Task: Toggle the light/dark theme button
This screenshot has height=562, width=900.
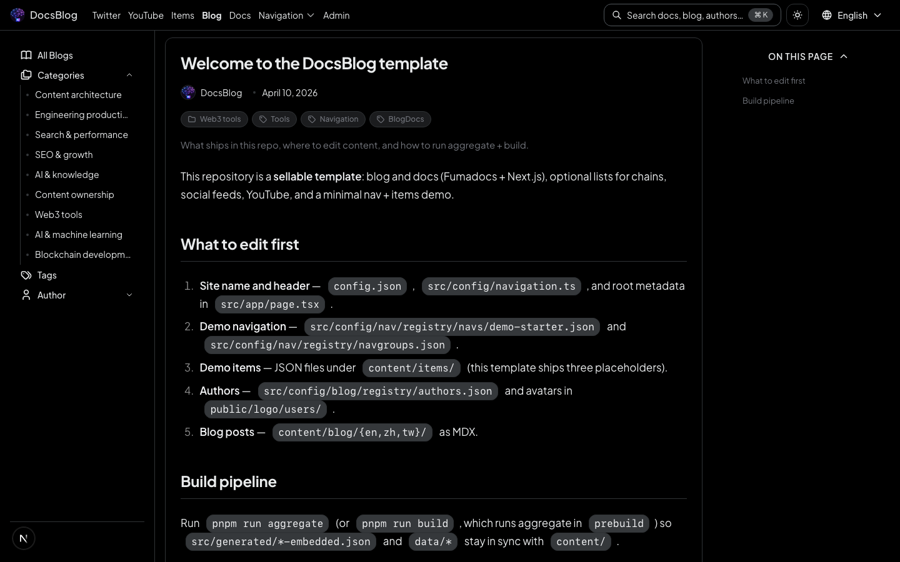Action: [797, 15]
